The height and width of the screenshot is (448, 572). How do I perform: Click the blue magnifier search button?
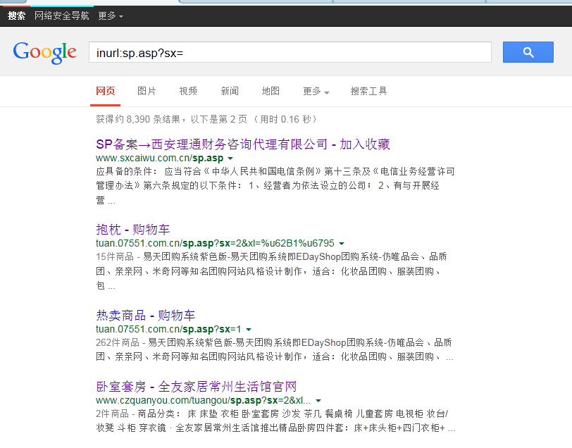[528, 52]
